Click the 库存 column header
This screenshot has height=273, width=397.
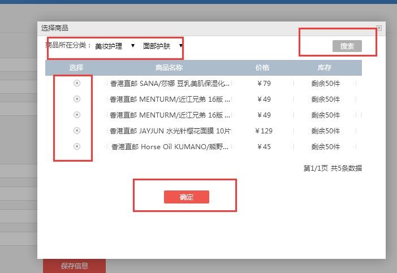325,68
